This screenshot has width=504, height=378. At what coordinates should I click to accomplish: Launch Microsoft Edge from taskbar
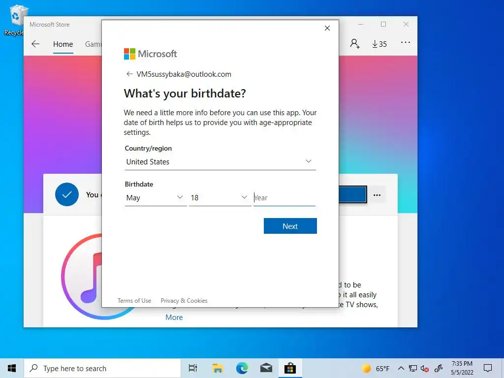242,368
